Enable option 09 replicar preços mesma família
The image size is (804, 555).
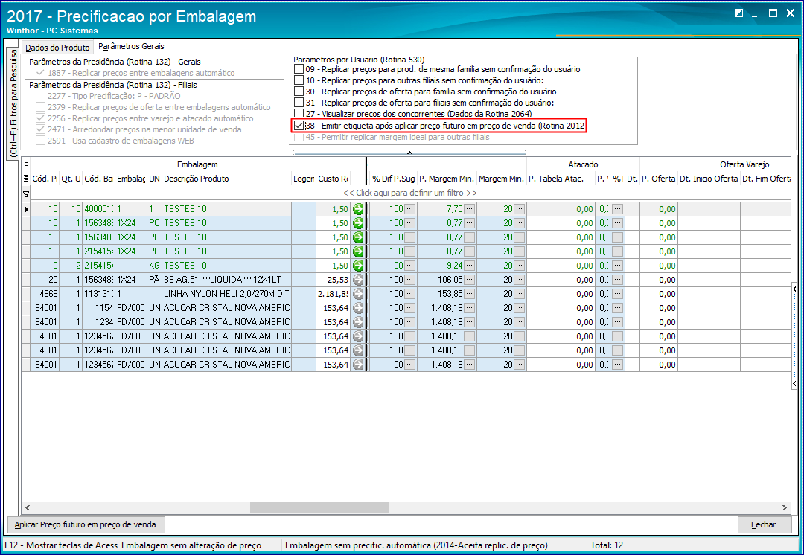click(x=299, y=69)
